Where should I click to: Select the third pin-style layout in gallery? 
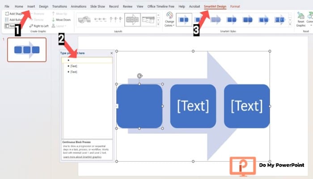pos(116,20)
